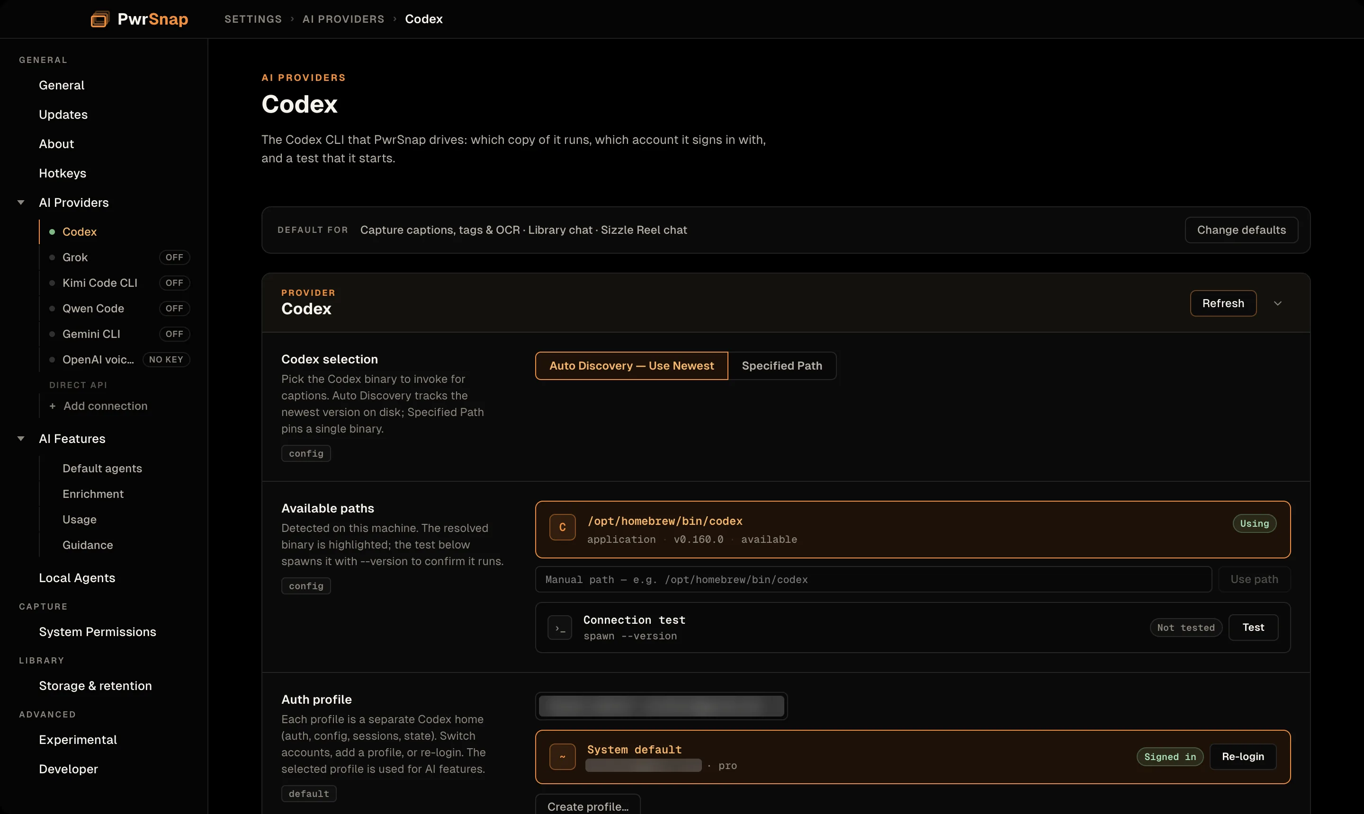Open Storage & retention settings
1364x814 pixels.
click(96, 686)
